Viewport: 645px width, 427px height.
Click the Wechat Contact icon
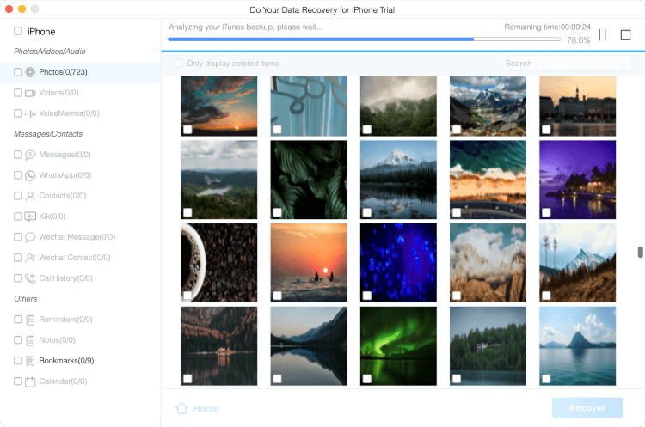(x=30, y=258)
